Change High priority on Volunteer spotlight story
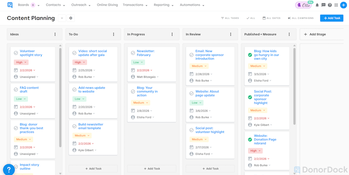Viewport: 349px width, 175px height. [21, 62]
